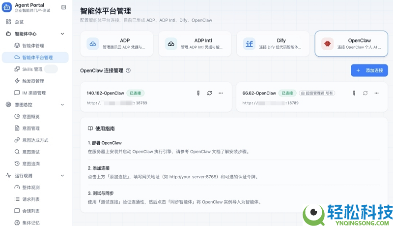Click the Skills 管理 puzzle icon
The image size is (393, 226).
[17, 69]
